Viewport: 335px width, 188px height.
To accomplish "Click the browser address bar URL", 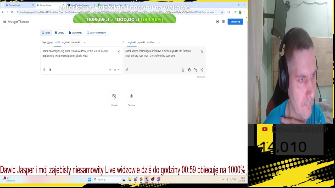I will tap(117, 12).
